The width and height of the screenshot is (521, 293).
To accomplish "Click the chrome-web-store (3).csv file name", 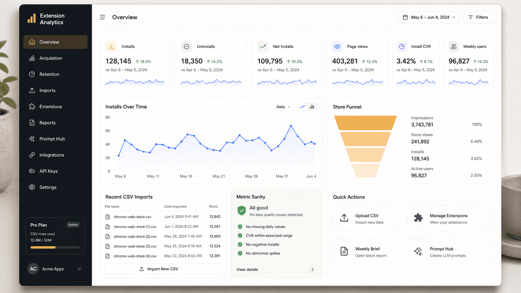I will pyautogui.click(x=135, y=246).
